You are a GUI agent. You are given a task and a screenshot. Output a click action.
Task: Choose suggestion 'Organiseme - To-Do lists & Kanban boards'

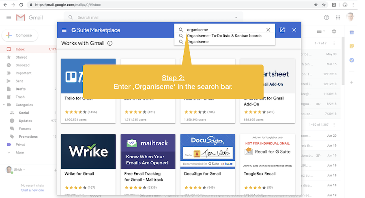(x=224, y=36)
